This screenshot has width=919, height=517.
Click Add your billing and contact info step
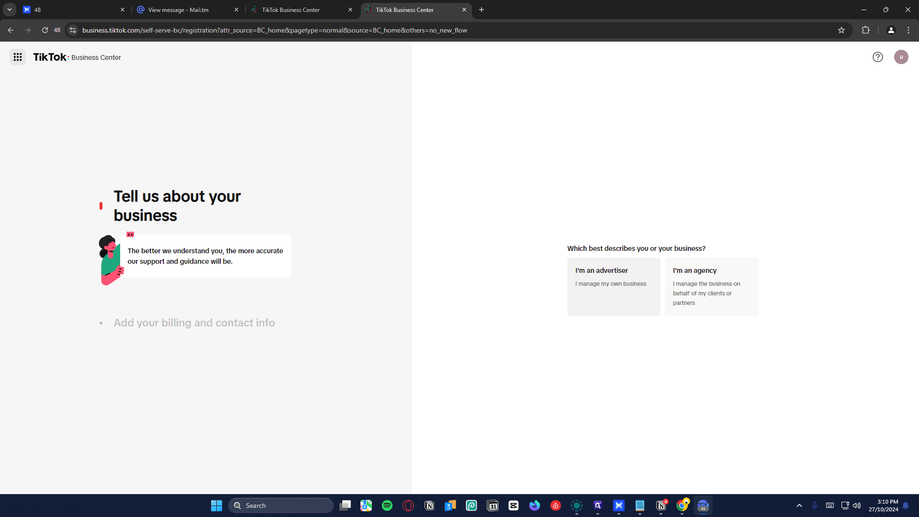click(x=194, y=323)
